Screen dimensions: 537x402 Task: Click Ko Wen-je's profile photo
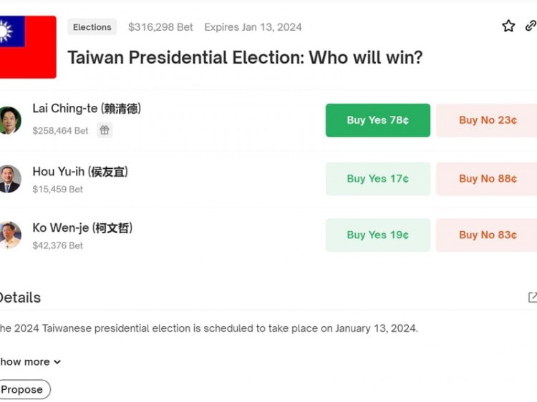pos(10,235)
